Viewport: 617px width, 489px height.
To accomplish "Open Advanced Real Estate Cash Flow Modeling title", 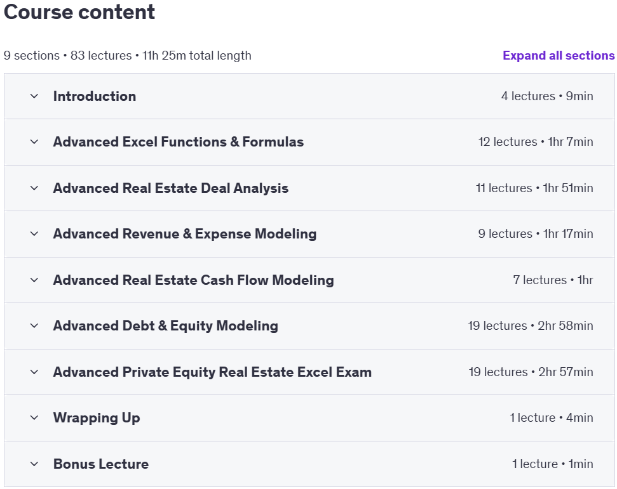I will [194, 280].
